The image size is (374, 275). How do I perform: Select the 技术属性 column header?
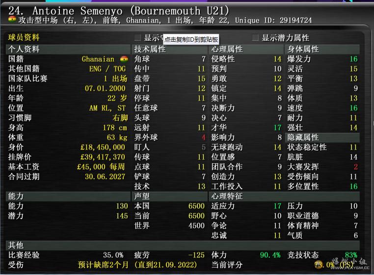coord(170,49)
